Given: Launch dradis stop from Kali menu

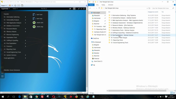Looking at the screenshot, I should pos(38,27).
